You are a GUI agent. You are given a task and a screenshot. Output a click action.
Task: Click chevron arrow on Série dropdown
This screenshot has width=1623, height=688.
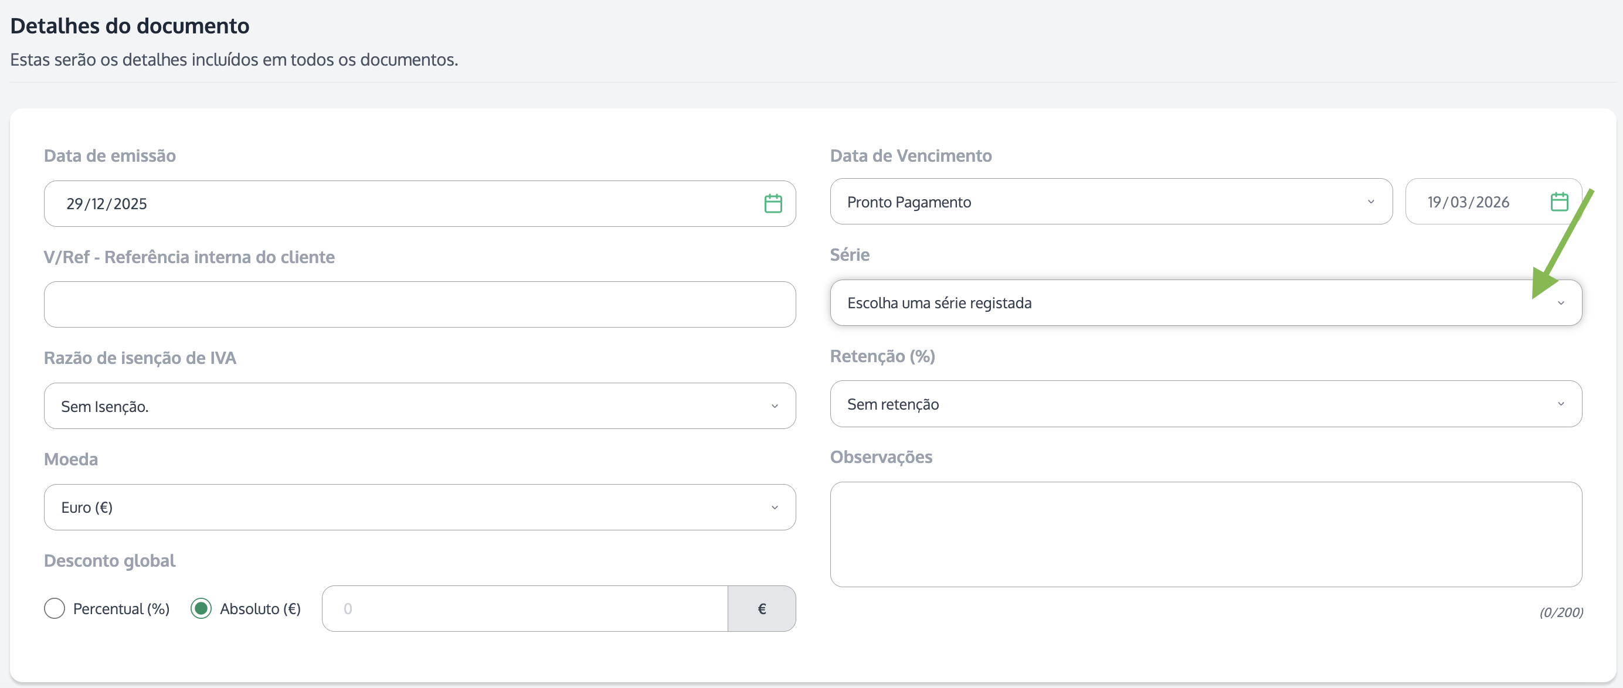coord(1561,303)
